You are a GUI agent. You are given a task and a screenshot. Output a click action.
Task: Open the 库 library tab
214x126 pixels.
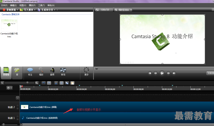click(x=17, y=73)
